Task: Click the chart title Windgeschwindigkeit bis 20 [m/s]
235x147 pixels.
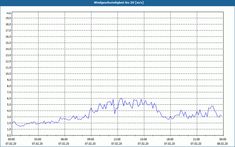Action: (x=119, y=3)
